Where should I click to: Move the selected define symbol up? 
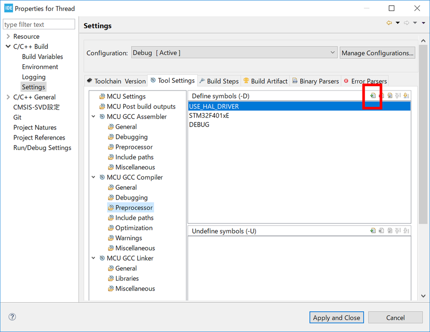(x=398, y=96)
